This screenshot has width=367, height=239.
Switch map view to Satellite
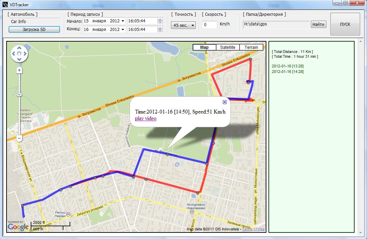(x=227, y=47)
